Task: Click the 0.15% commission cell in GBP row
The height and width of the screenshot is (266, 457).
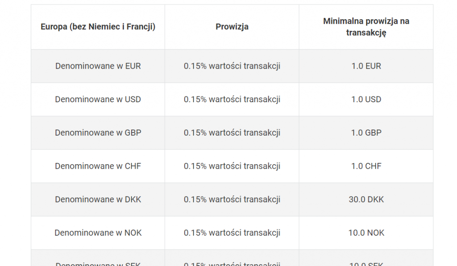Action: point(232,133)
